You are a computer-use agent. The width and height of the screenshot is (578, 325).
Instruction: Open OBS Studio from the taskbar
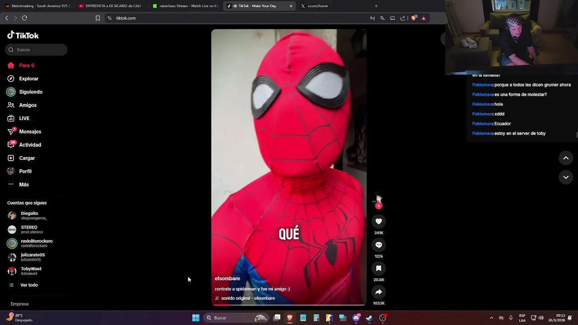tap(382, 318)
